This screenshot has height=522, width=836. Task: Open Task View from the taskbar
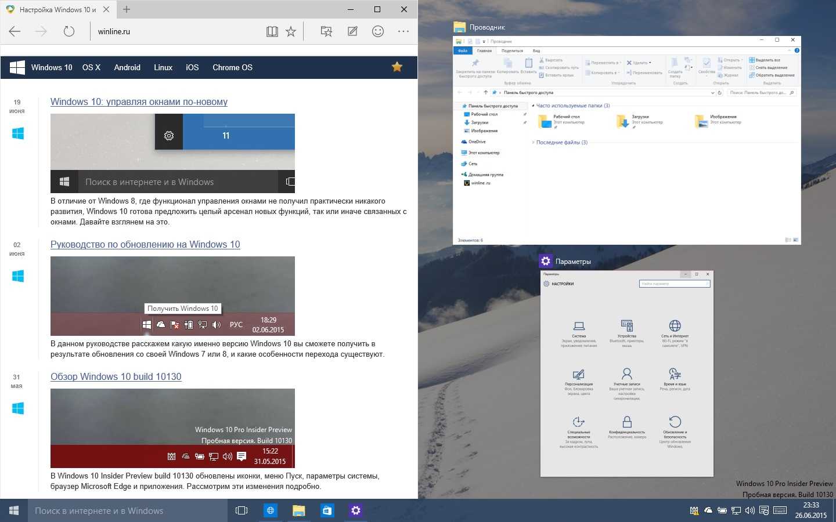(242, 510)
